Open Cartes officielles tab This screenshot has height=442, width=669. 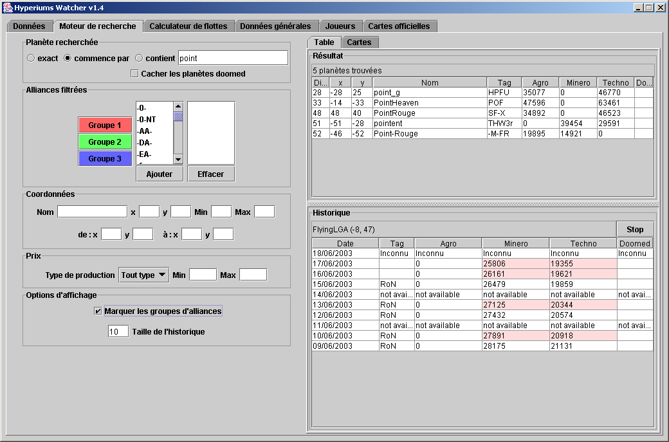tap(399, 26)
